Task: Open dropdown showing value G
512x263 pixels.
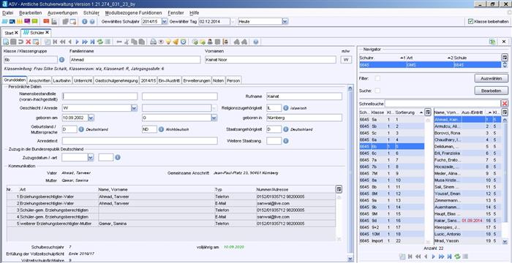Action: (214, 118)
